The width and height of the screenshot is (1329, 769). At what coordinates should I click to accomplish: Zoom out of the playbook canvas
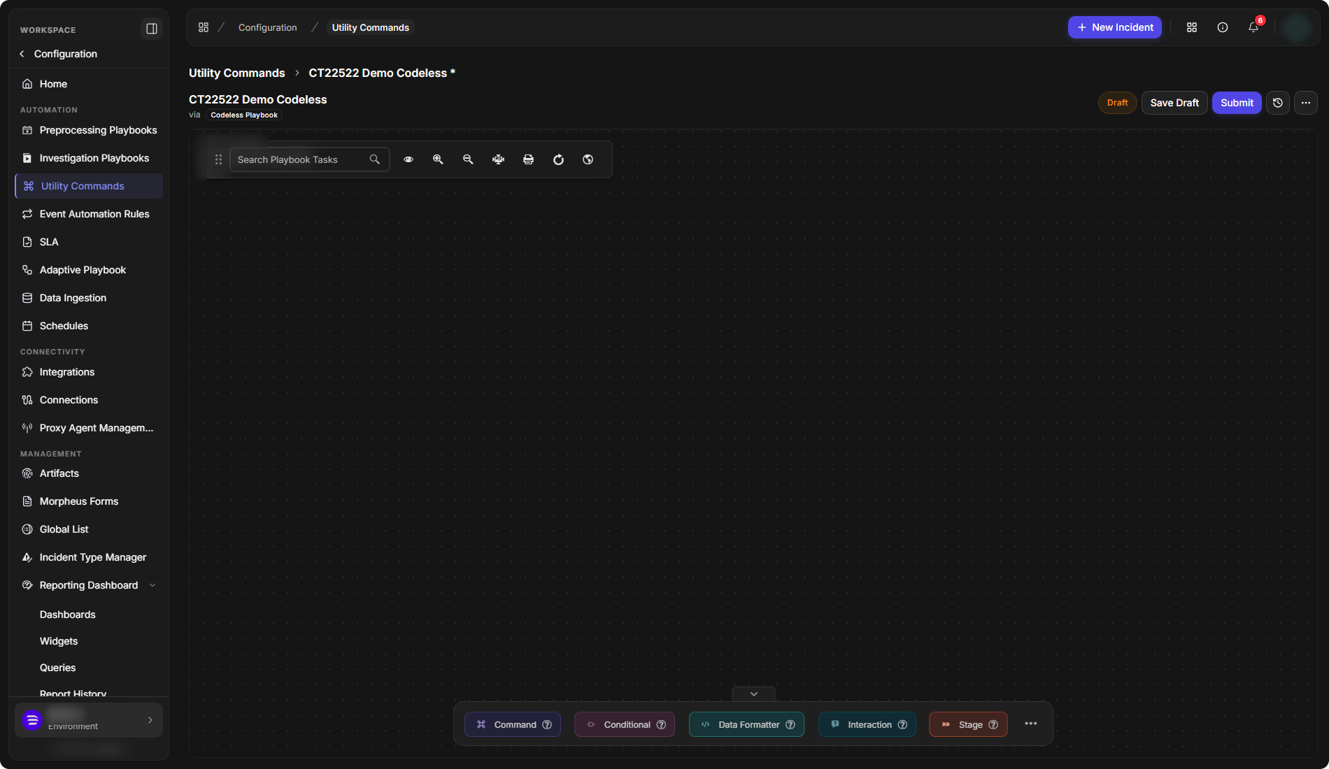point(468,159)
